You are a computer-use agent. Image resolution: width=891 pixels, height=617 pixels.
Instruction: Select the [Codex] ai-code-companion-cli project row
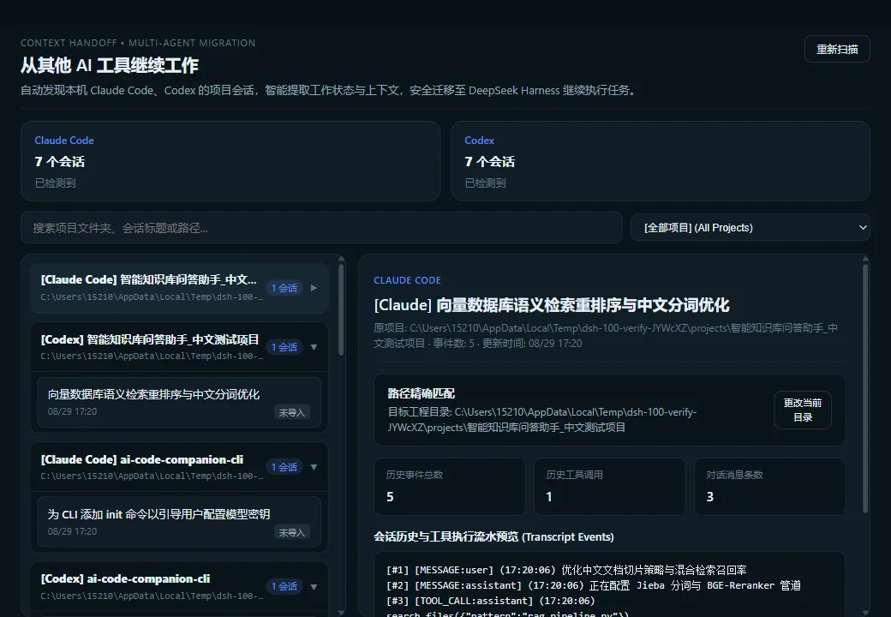179,587
